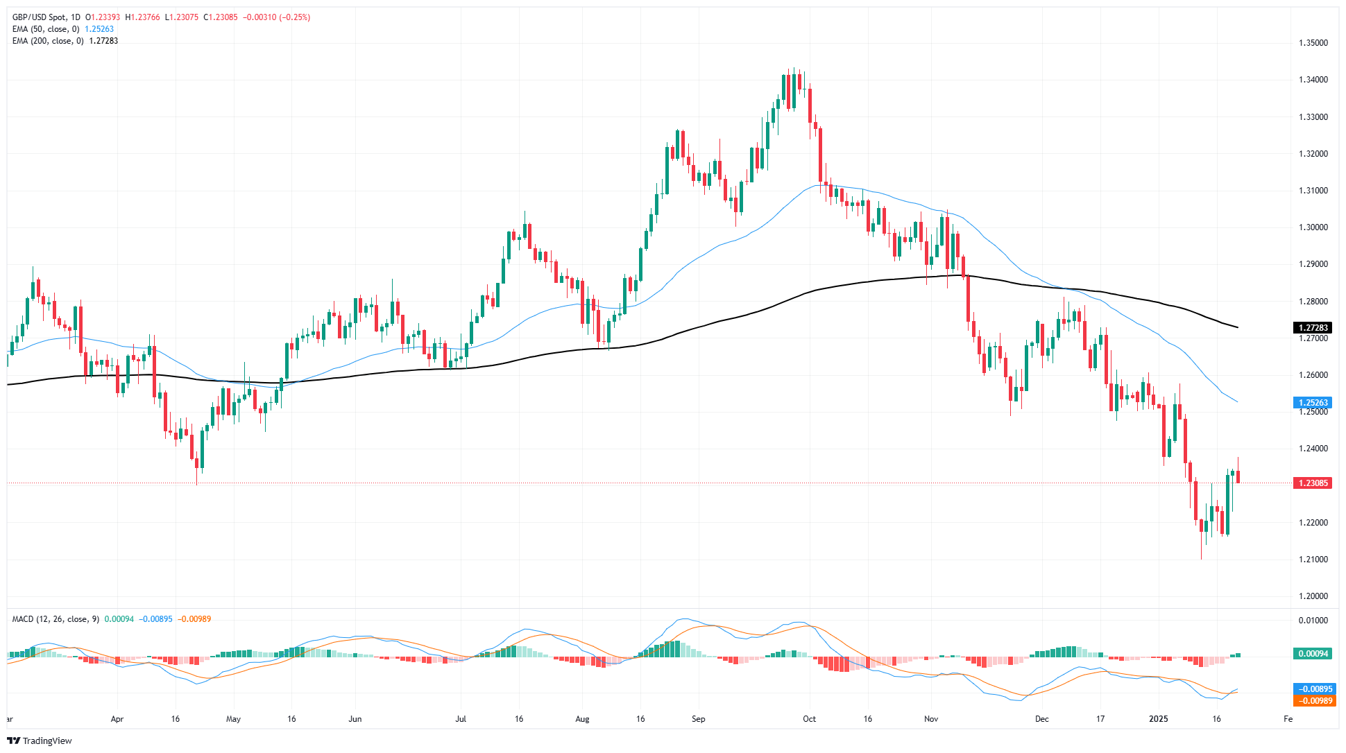
Task: Click the TradingView logo icon
Action: 13,741
